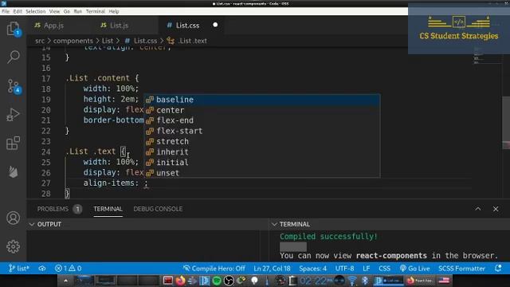
Task: Collapse the TERMINAL section
Action: 274,224
